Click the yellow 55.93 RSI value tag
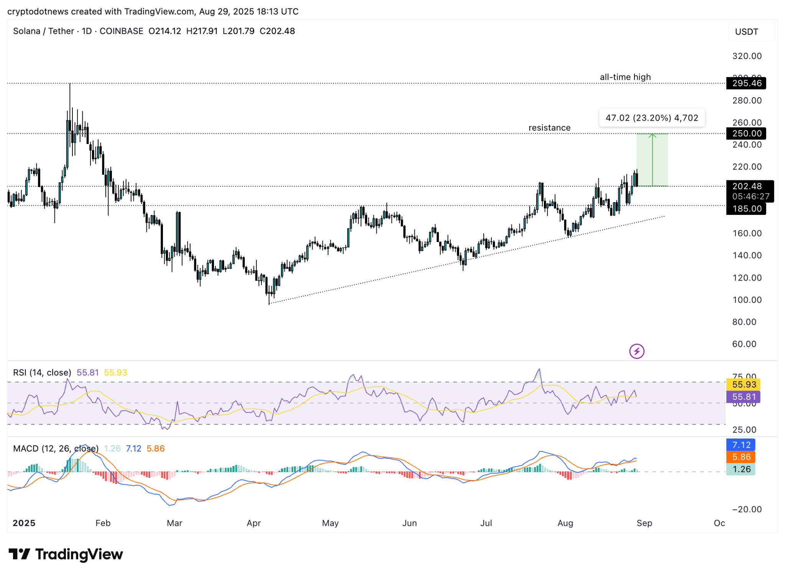 click(743, 384)
